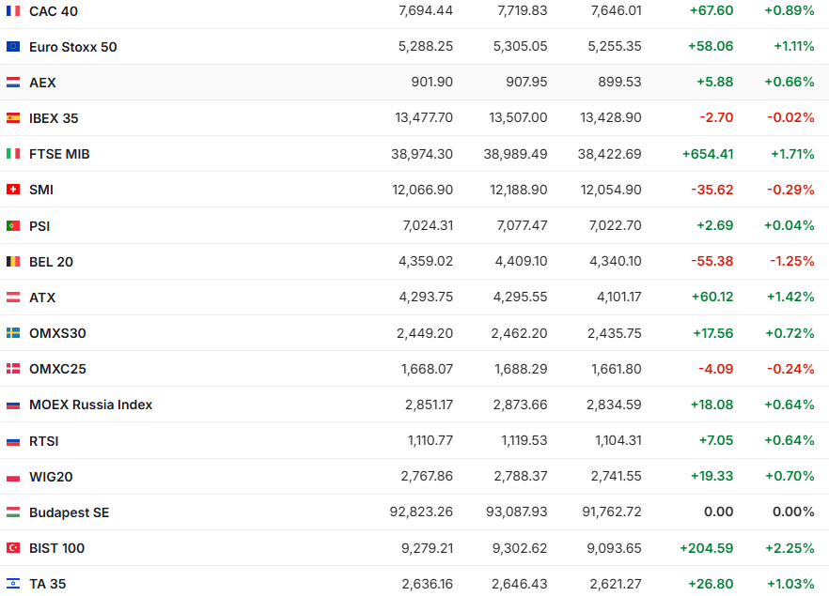Open the WIG20 index link
This screenshot has width=829, height=596.
[x=51, y=477]
